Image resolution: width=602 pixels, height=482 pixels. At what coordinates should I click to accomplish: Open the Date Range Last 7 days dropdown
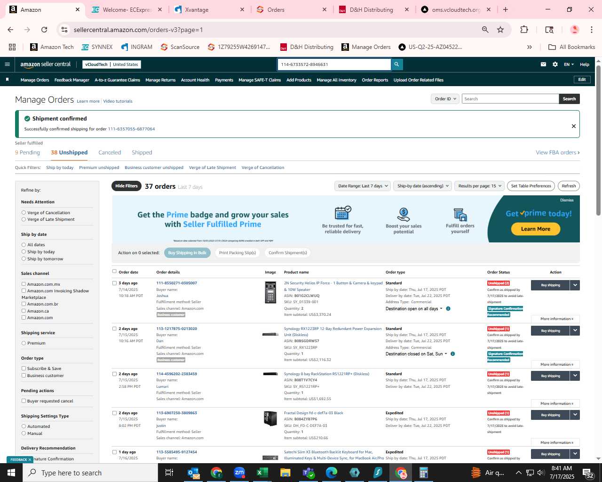(x=363, y=186)
